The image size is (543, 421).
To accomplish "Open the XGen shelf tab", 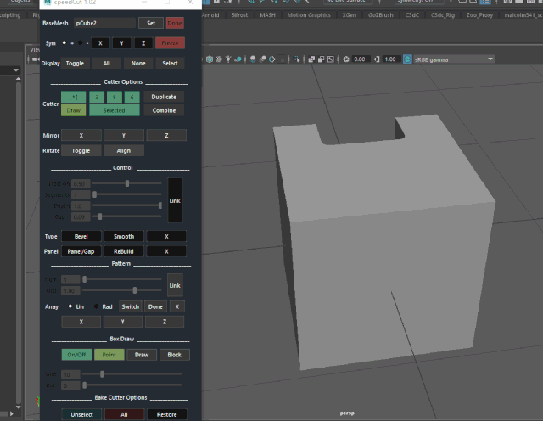I will point(350,14).
